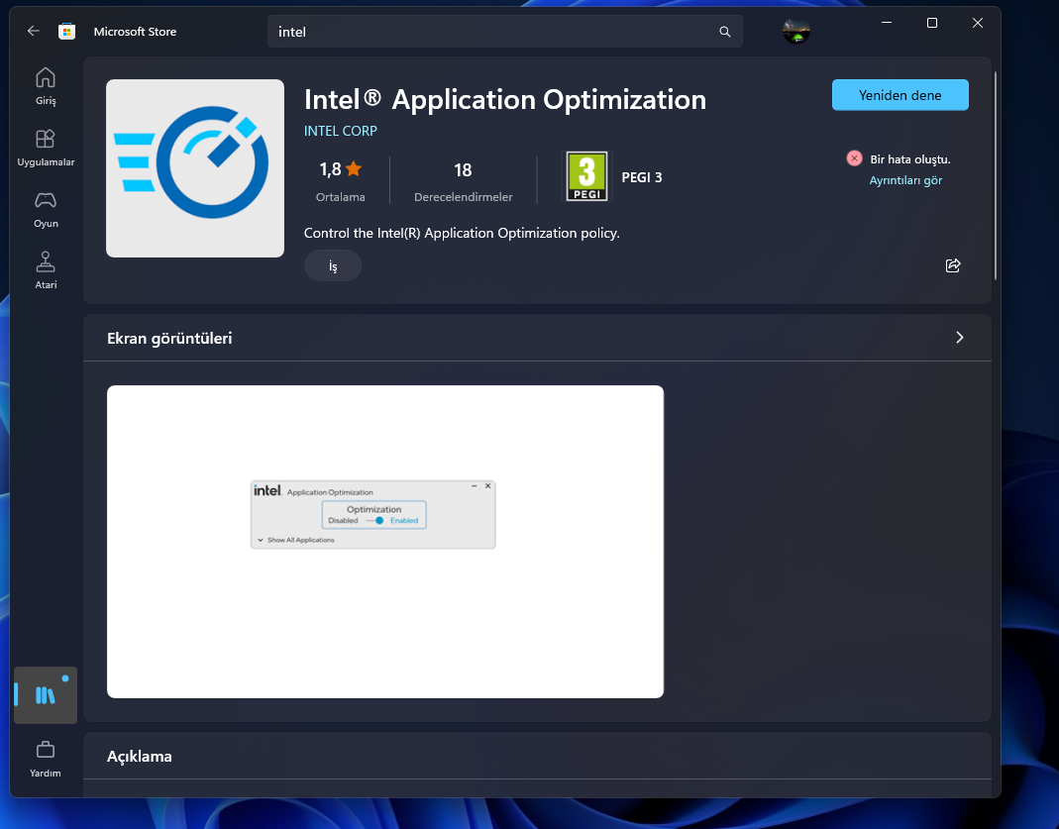Viewport: 1059px width, 829px height.
Task: Click Yeniden dene retry button
Action: tap(900, 95)
